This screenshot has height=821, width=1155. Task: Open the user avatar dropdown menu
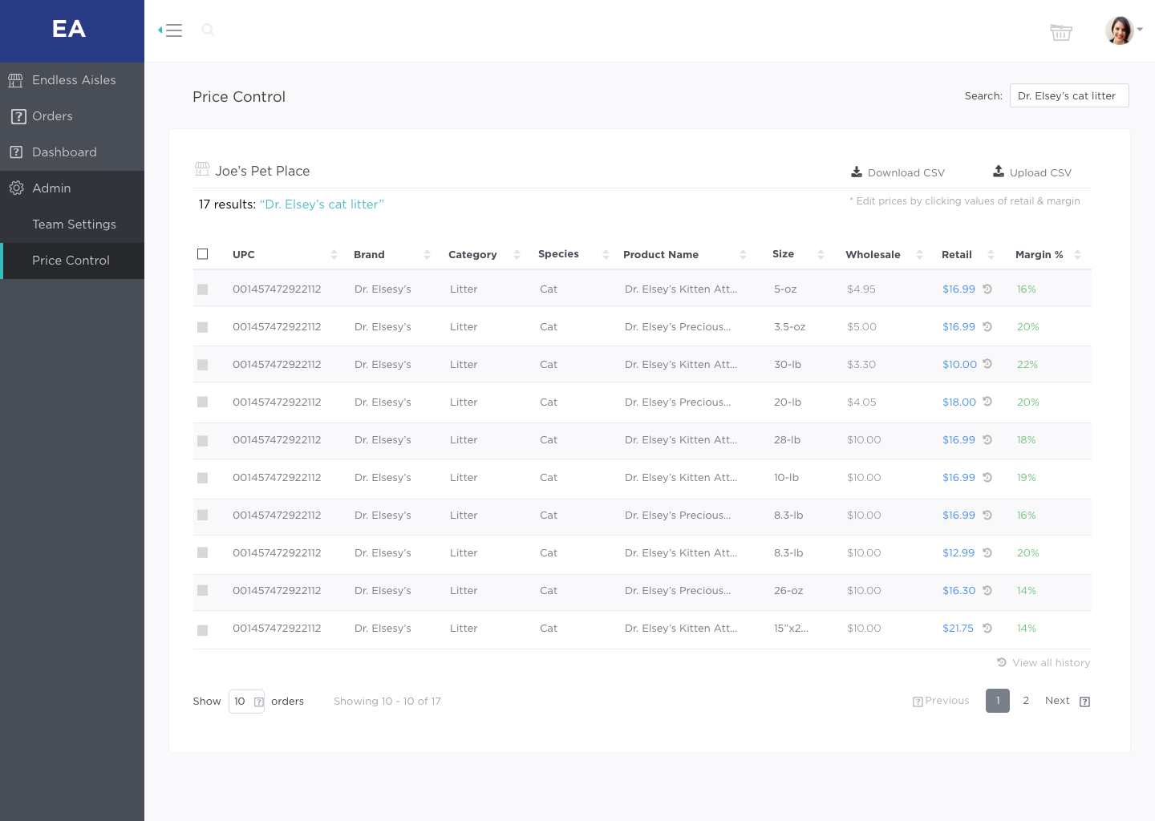(1123, 30)
